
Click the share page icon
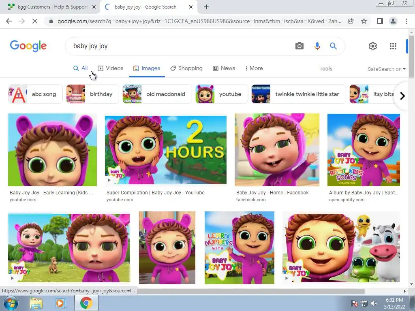click(x=351, y=21)
